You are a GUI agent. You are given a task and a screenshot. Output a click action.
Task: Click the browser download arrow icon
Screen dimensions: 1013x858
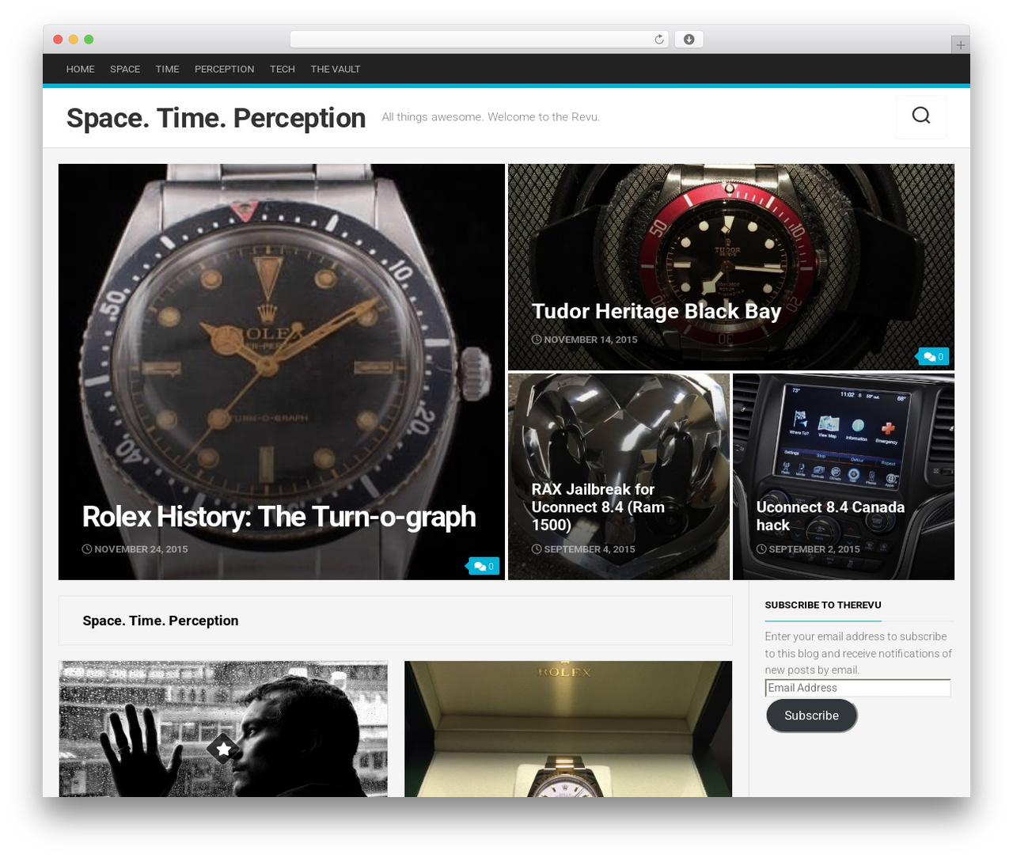pos(689,40)
